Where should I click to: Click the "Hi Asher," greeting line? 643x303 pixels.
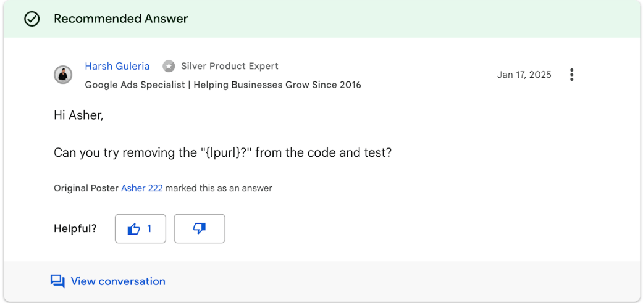pyautogui.click(x=78, y=115)
